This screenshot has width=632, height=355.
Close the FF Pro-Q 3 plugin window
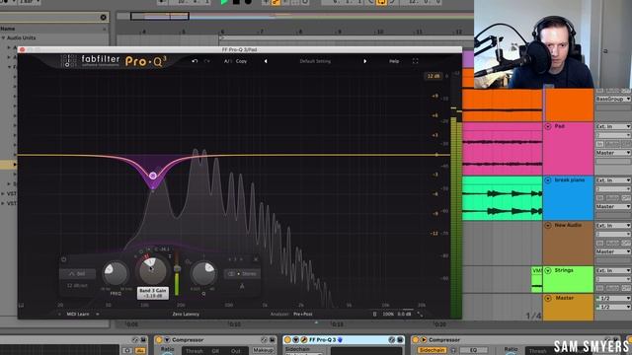22,49
